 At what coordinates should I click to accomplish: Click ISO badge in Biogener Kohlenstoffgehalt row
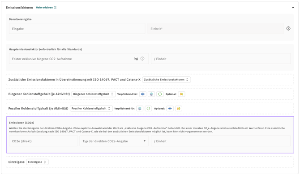pos(143,94)
